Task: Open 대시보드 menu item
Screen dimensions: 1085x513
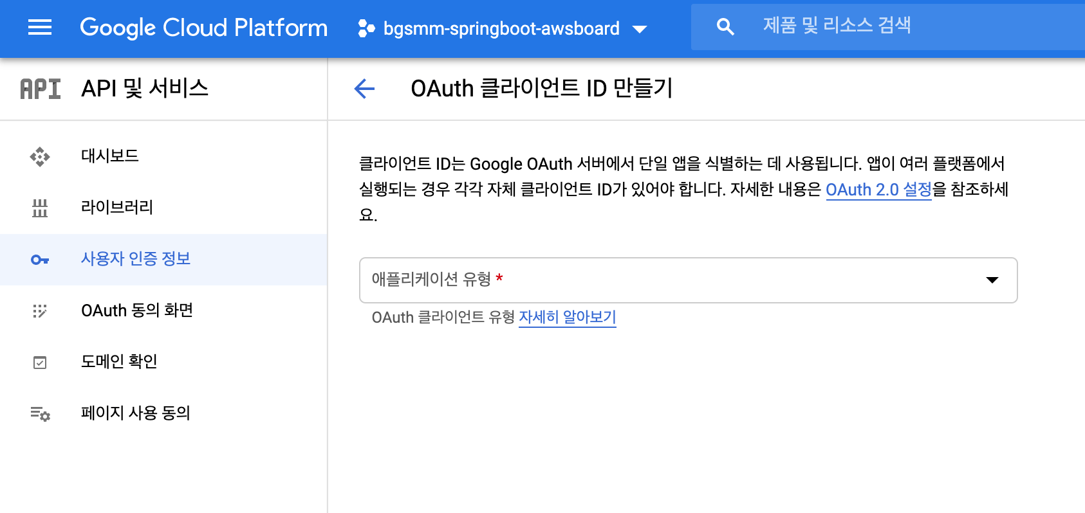Action: click(x=110, y=156)
